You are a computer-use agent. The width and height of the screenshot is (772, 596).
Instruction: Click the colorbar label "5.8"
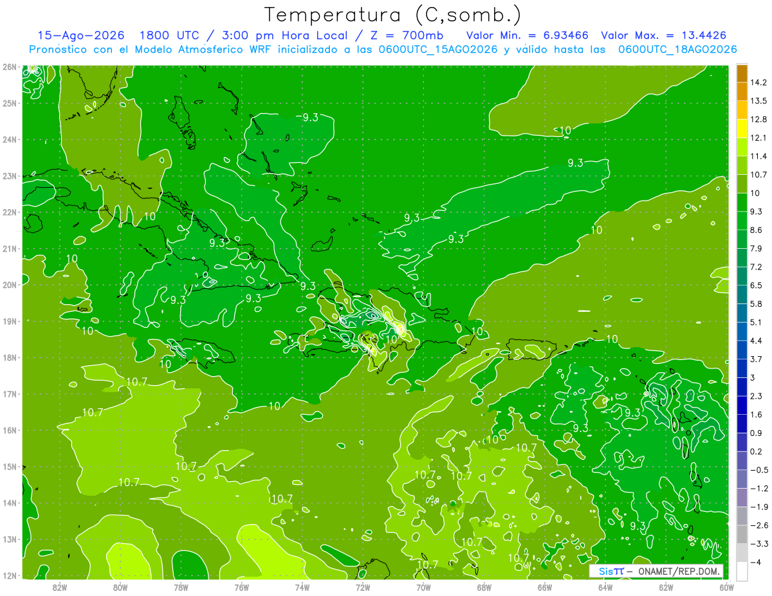(757, 303)
